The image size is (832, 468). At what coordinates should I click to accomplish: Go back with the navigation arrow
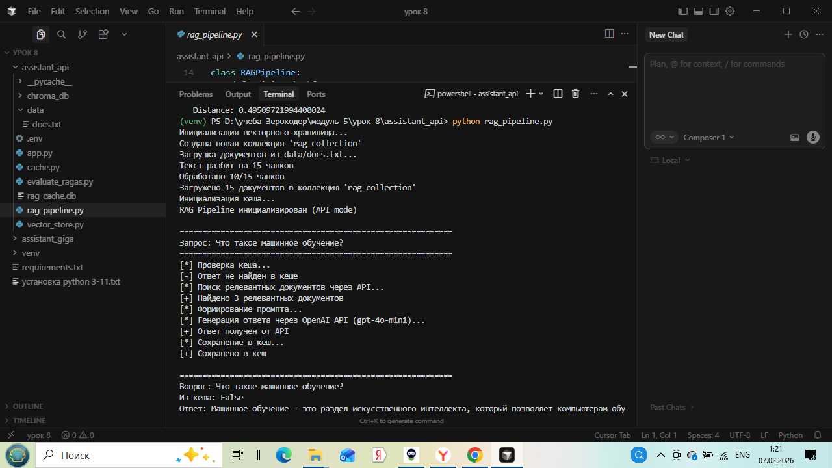(296, 11)
